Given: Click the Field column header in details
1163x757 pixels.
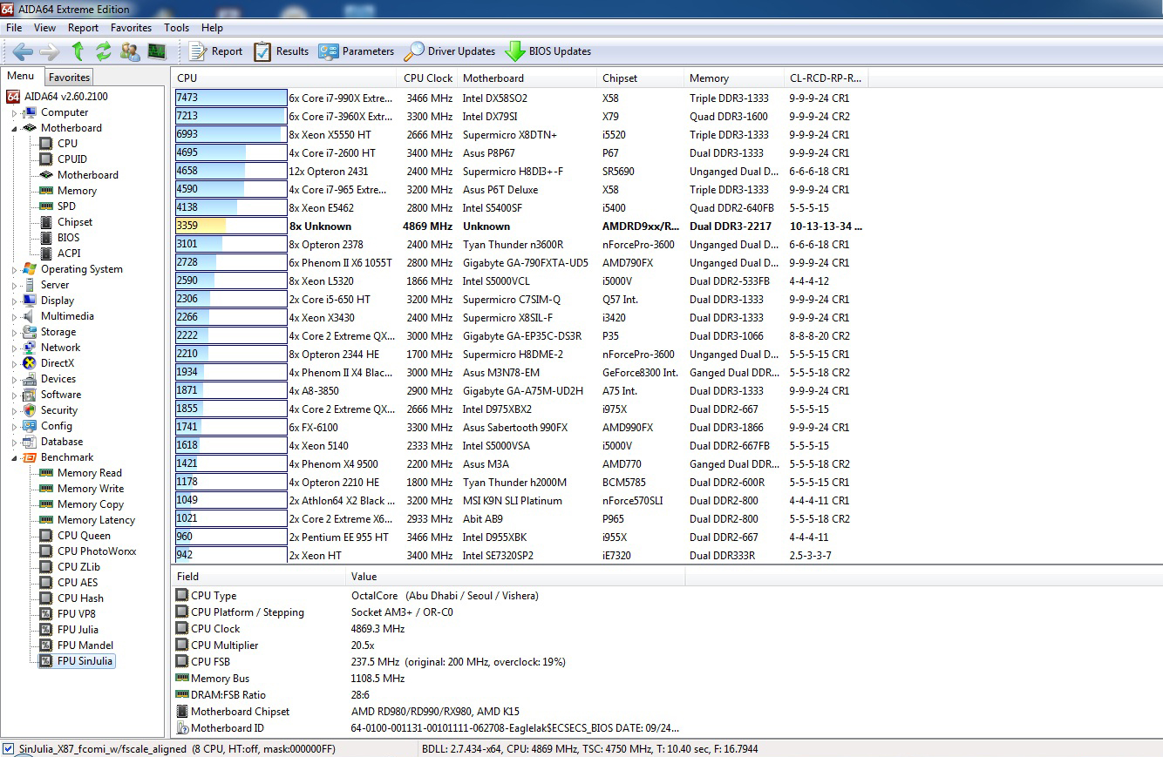Looking at the screenshot, I should [259, 577].
